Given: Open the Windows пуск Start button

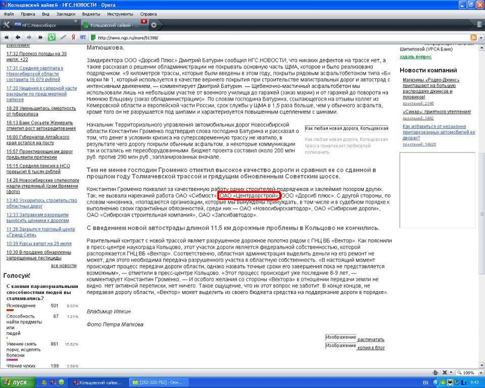Looking at the screenshot, I should pyautogui.click(x=18, y=383).
